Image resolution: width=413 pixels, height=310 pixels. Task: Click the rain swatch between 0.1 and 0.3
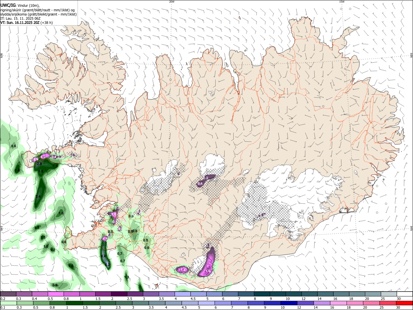point(8,303)
